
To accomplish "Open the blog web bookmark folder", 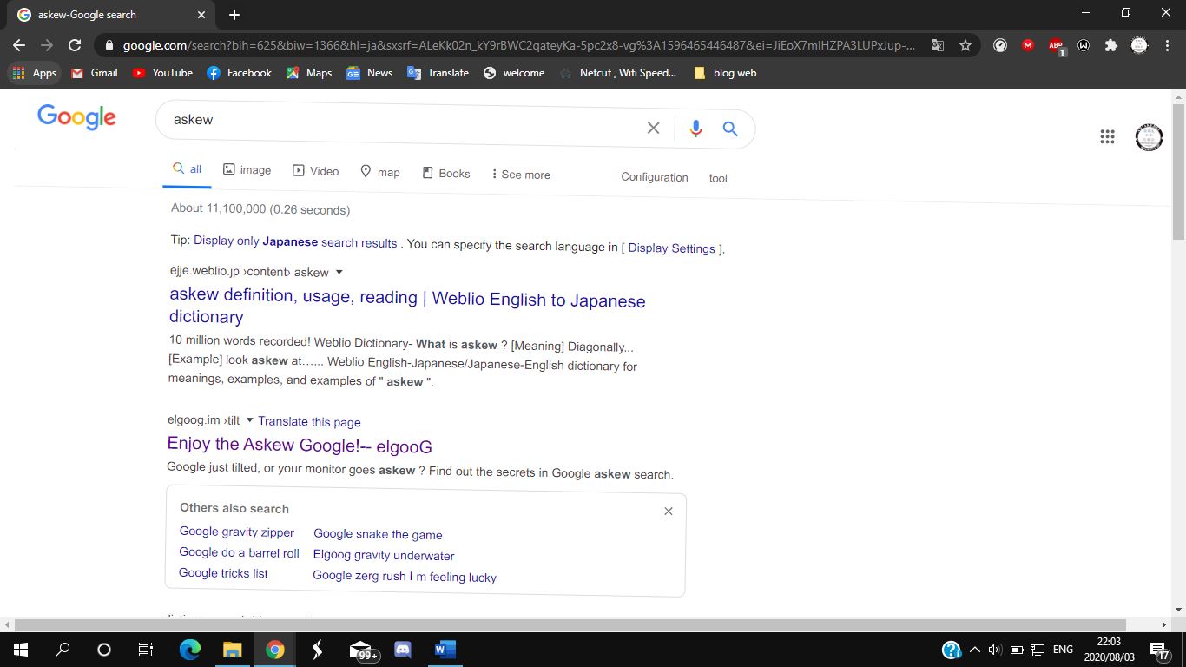I will click(725, 73).
